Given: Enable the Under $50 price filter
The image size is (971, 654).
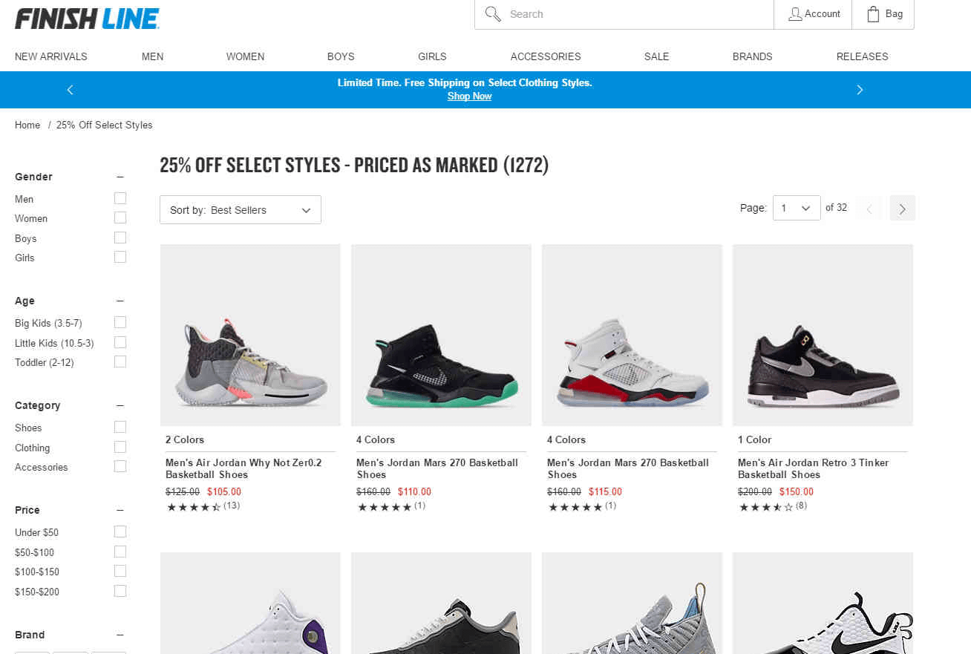Looking at the screenshot, I should 120,532.
